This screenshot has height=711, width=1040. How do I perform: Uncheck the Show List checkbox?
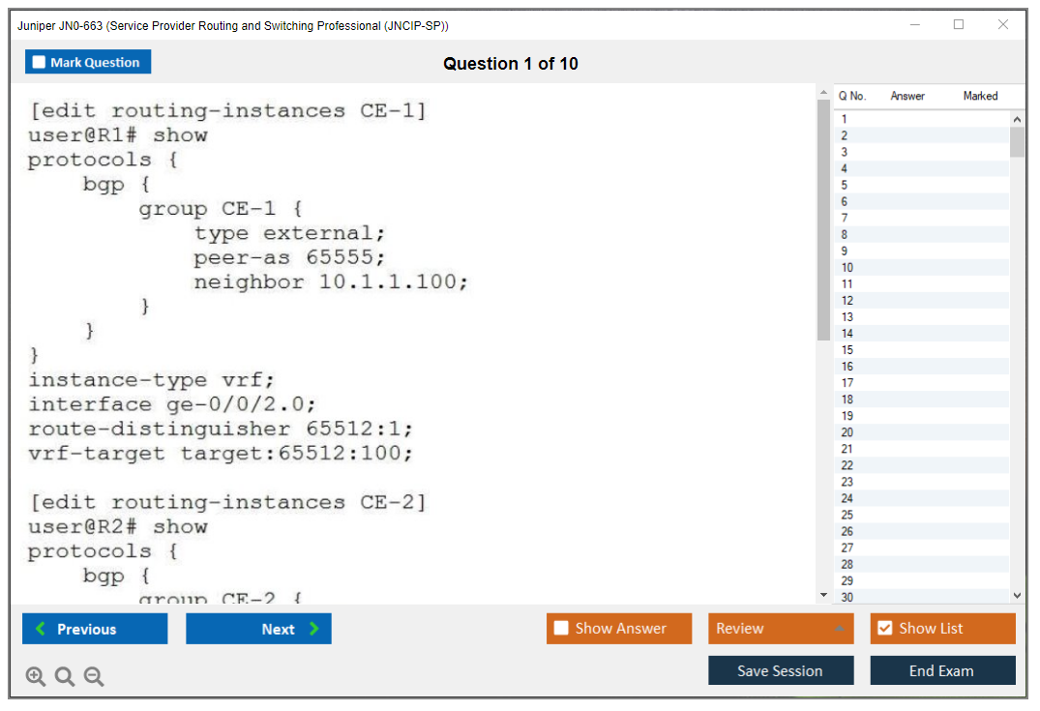884,629
